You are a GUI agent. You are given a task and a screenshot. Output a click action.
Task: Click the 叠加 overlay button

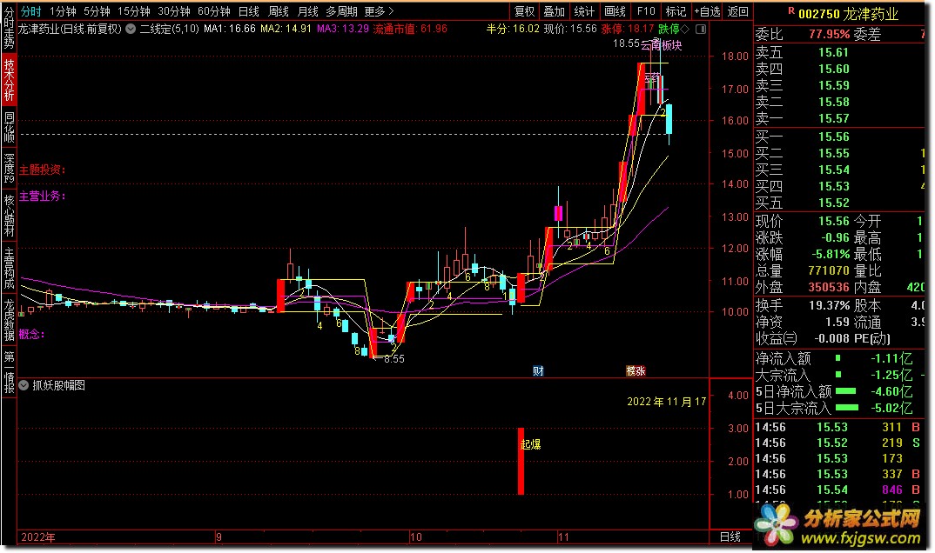pyautogui.click(x=554, y=11)
